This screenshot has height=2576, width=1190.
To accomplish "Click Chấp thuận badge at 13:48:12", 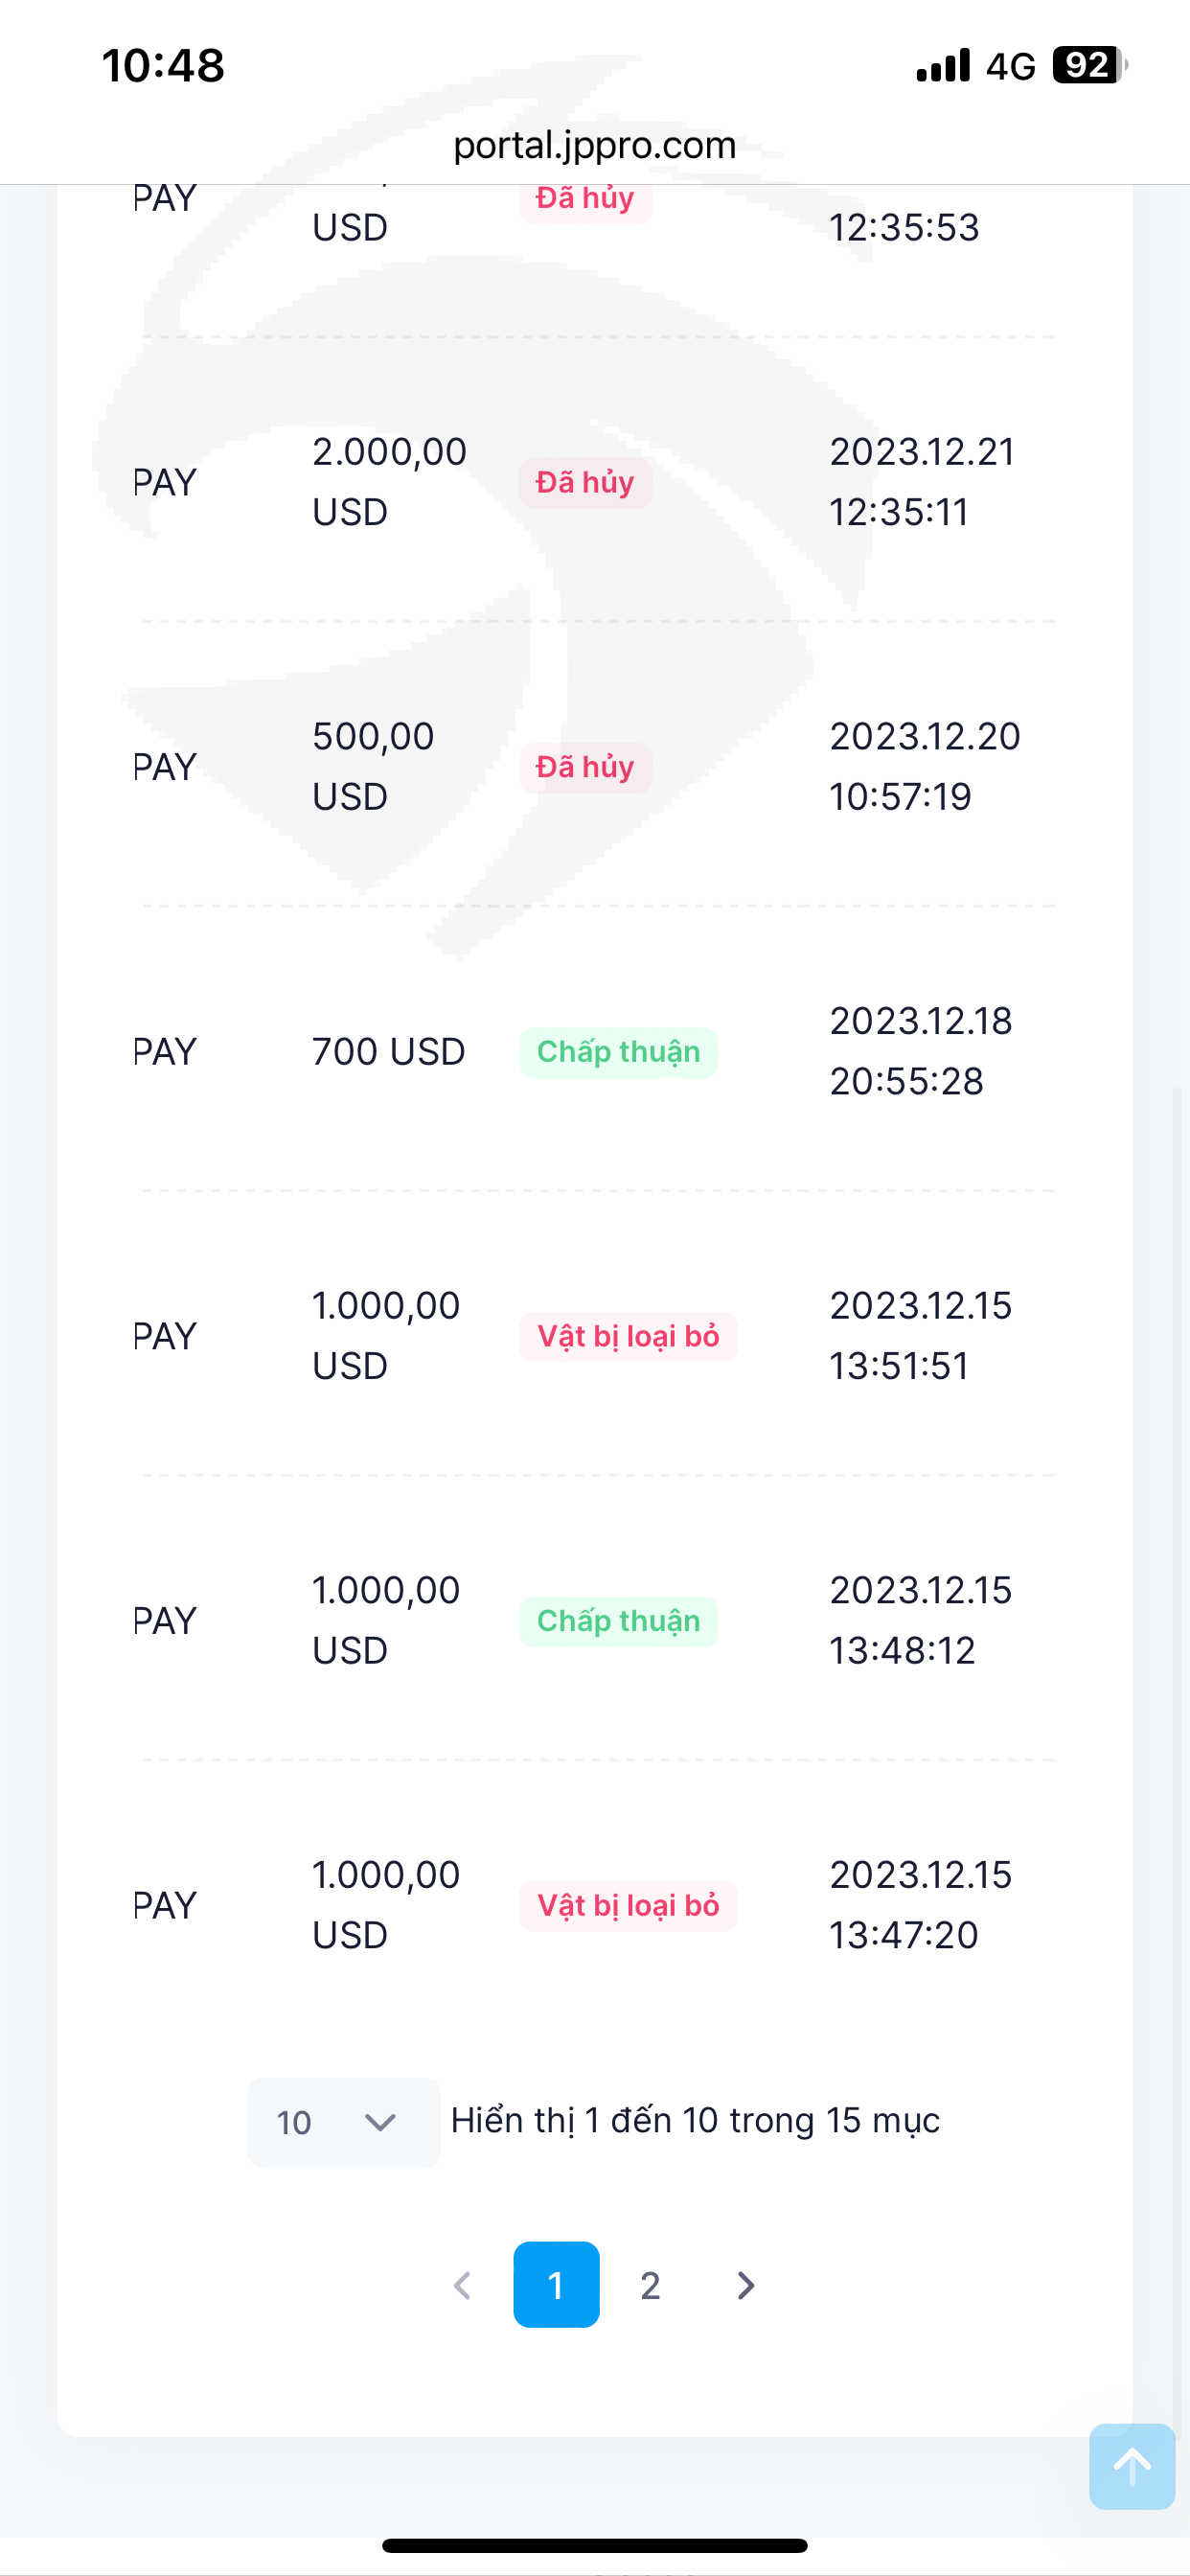I will point(618,1621).
